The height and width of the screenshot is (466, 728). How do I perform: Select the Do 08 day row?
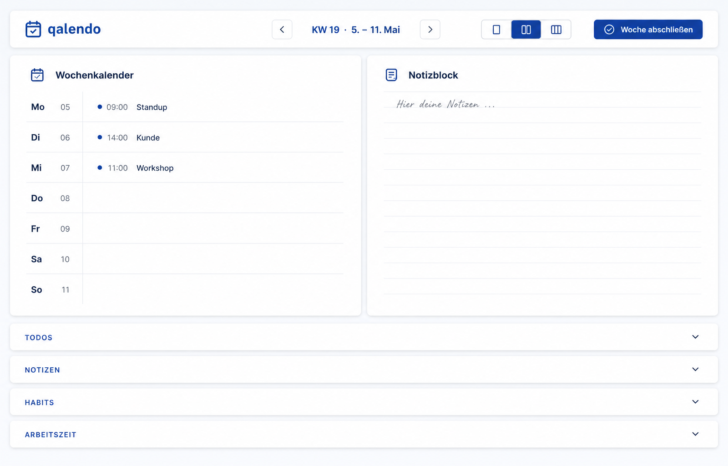(185, 198)
